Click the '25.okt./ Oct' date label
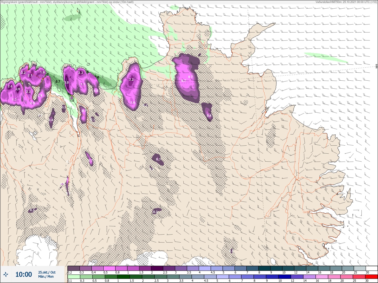 click(47, 272)
